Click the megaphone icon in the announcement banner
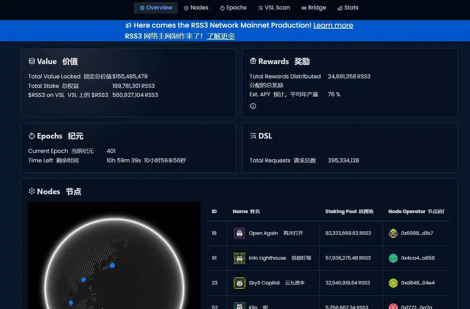 [129, 25]
